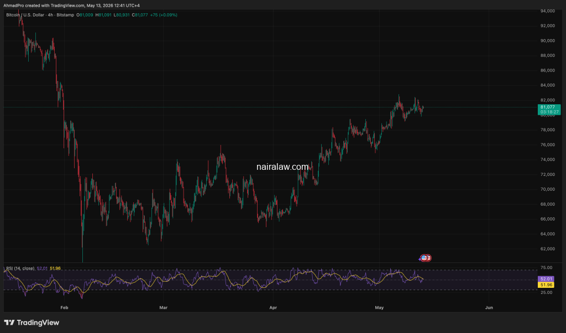Screen dimensions: 566x333
Task: Jump to the Feb label on time axis
Action: 64,308
